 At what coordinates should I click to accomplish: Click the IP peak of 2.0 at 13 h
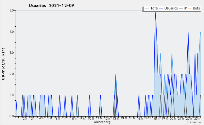pos(116,74)
